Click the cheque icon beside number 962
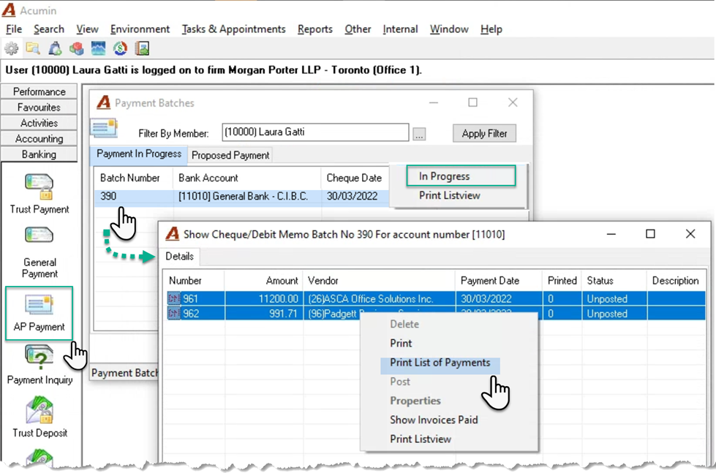716x473 pixels. pos(174,314)
